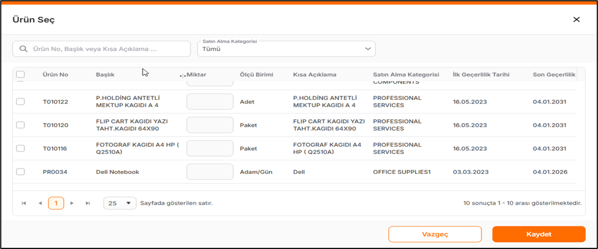Tick checkbox for product T010116
The image size is (598, 249).
click(x=20, y=148)
